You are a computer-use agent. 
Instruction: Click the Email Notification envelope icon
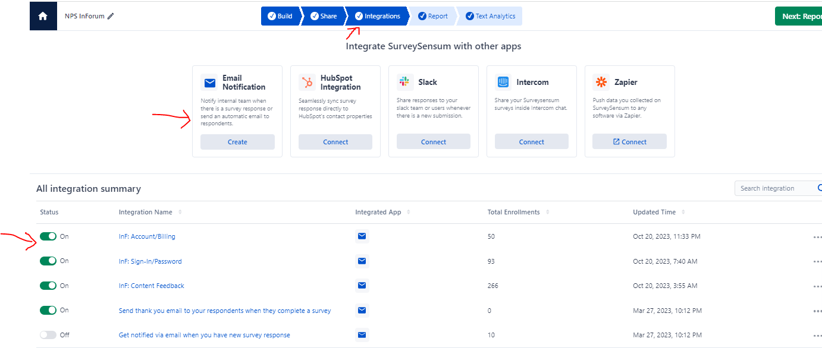click(209, 83)
